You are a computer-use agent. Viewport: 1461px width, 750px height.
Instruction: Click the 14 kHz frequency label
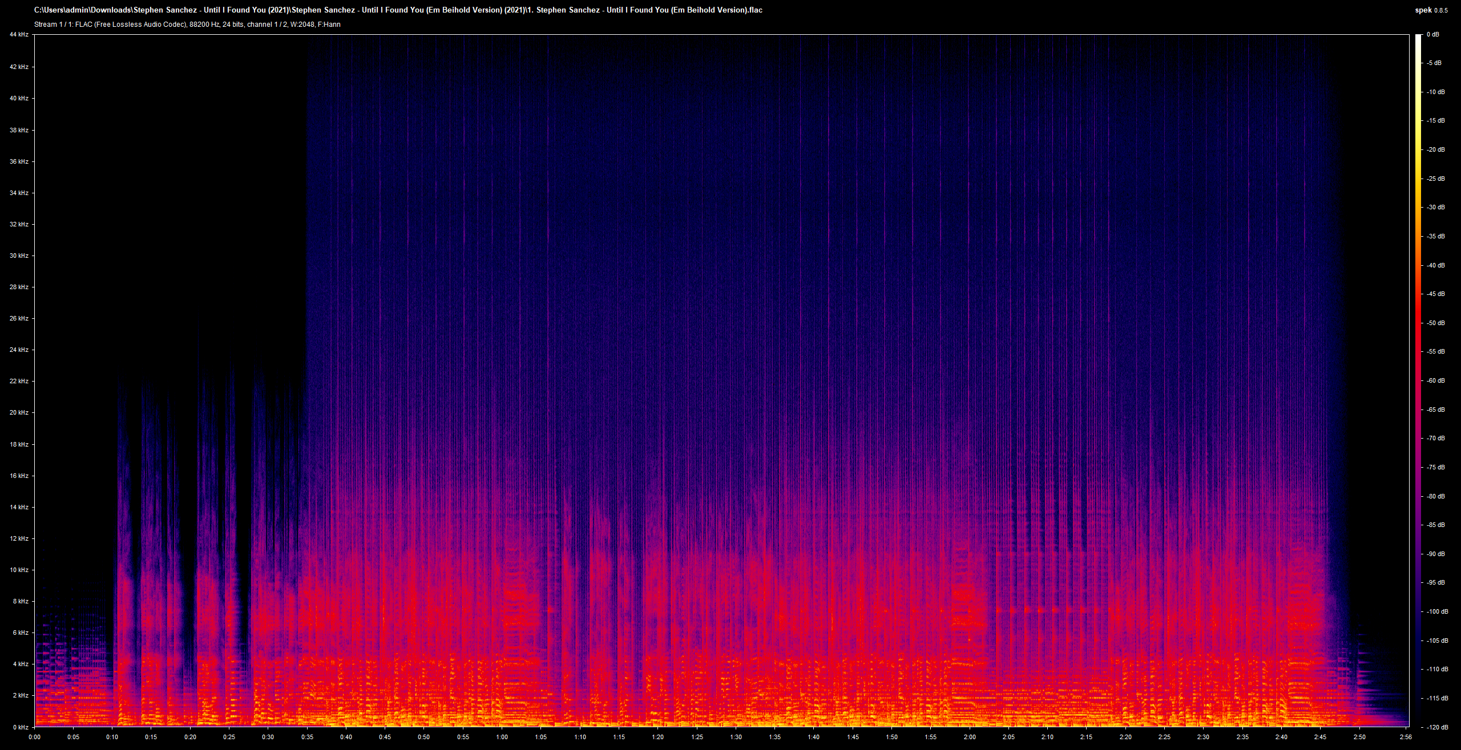19,507
